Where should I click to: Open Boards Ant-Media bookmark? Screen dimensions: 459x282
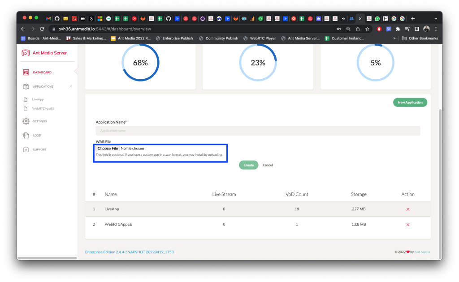pyautogui.click(x=41, y=38)
